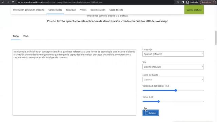217x122 pixels.
Task: Open the side panel icon in browser toolbar
Action: (x=183, y=2)
